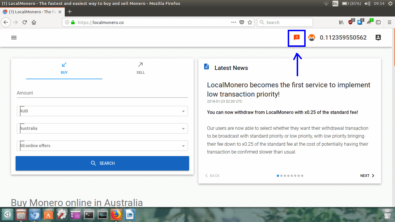Go to the Firefox home page
Screen dimensions: 395x222
[34, 22]
